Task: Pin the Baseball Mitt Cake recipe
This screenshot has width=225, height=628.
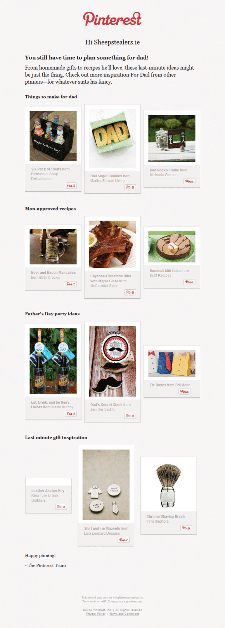Action: [x=189, y=282]
